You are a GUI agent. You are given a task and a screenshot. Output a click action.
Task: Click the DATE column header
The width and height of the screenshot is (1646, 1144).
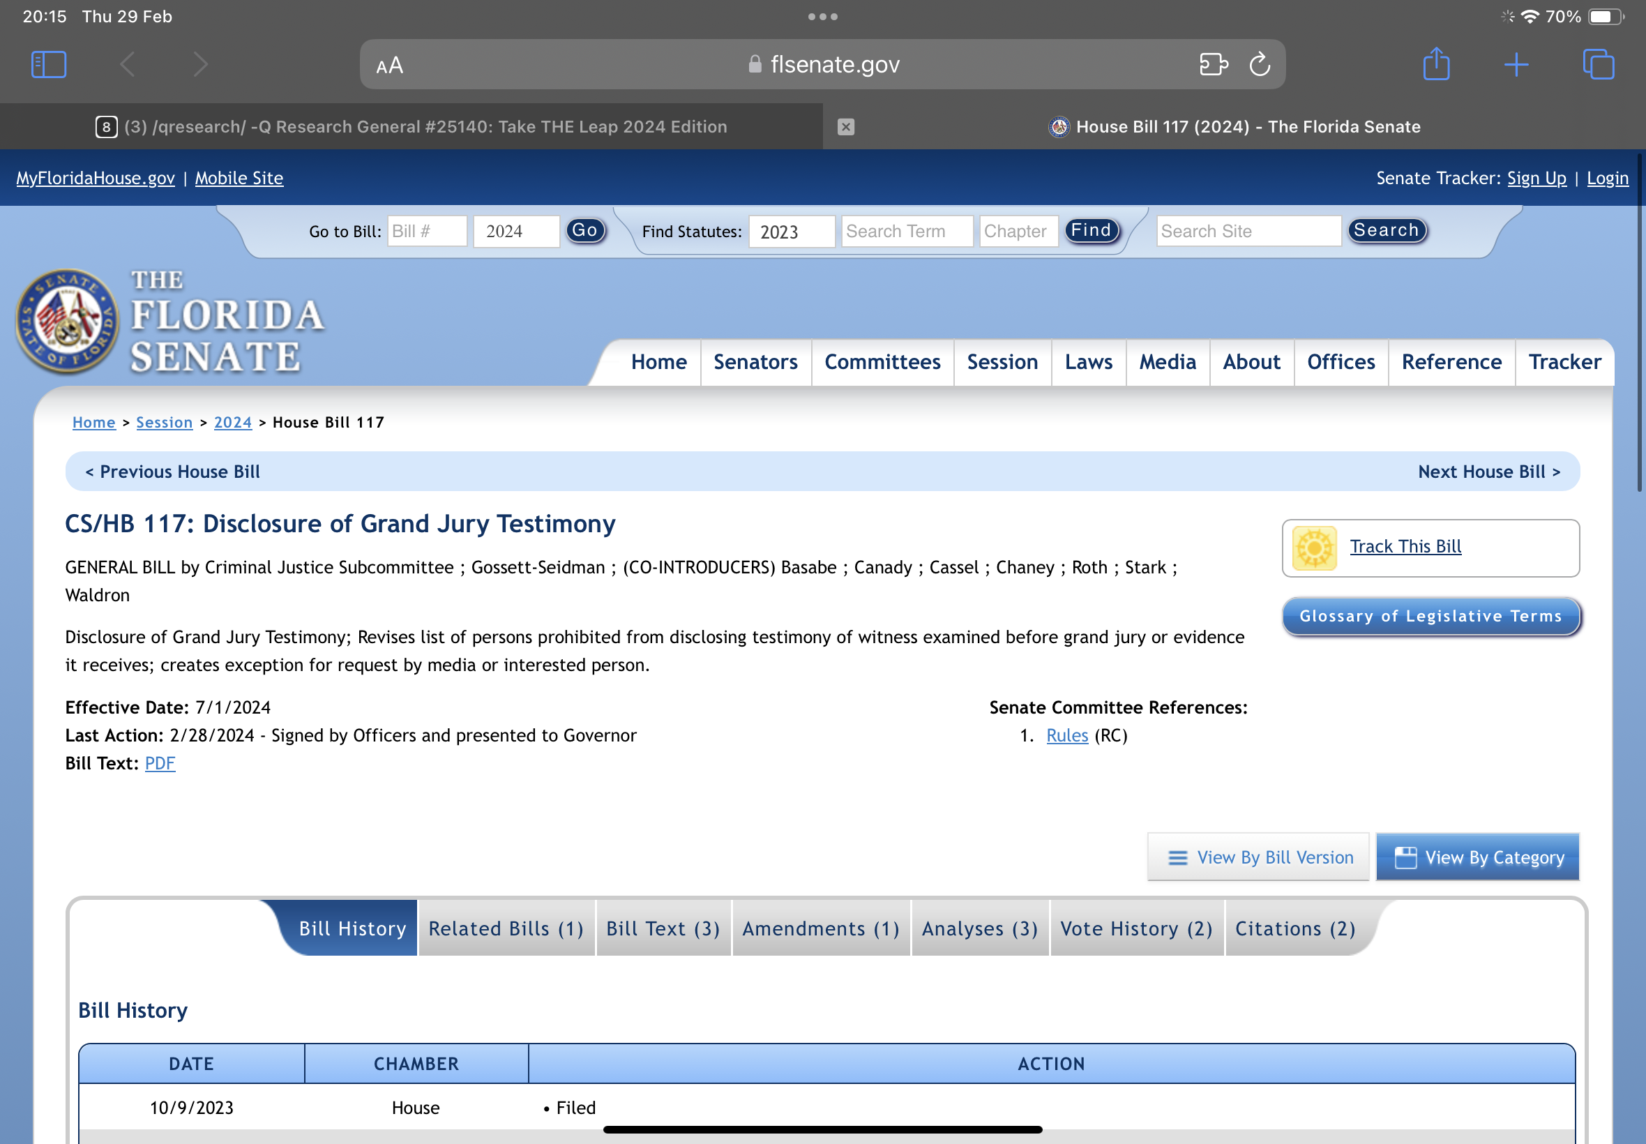(x=191, y=1064)
